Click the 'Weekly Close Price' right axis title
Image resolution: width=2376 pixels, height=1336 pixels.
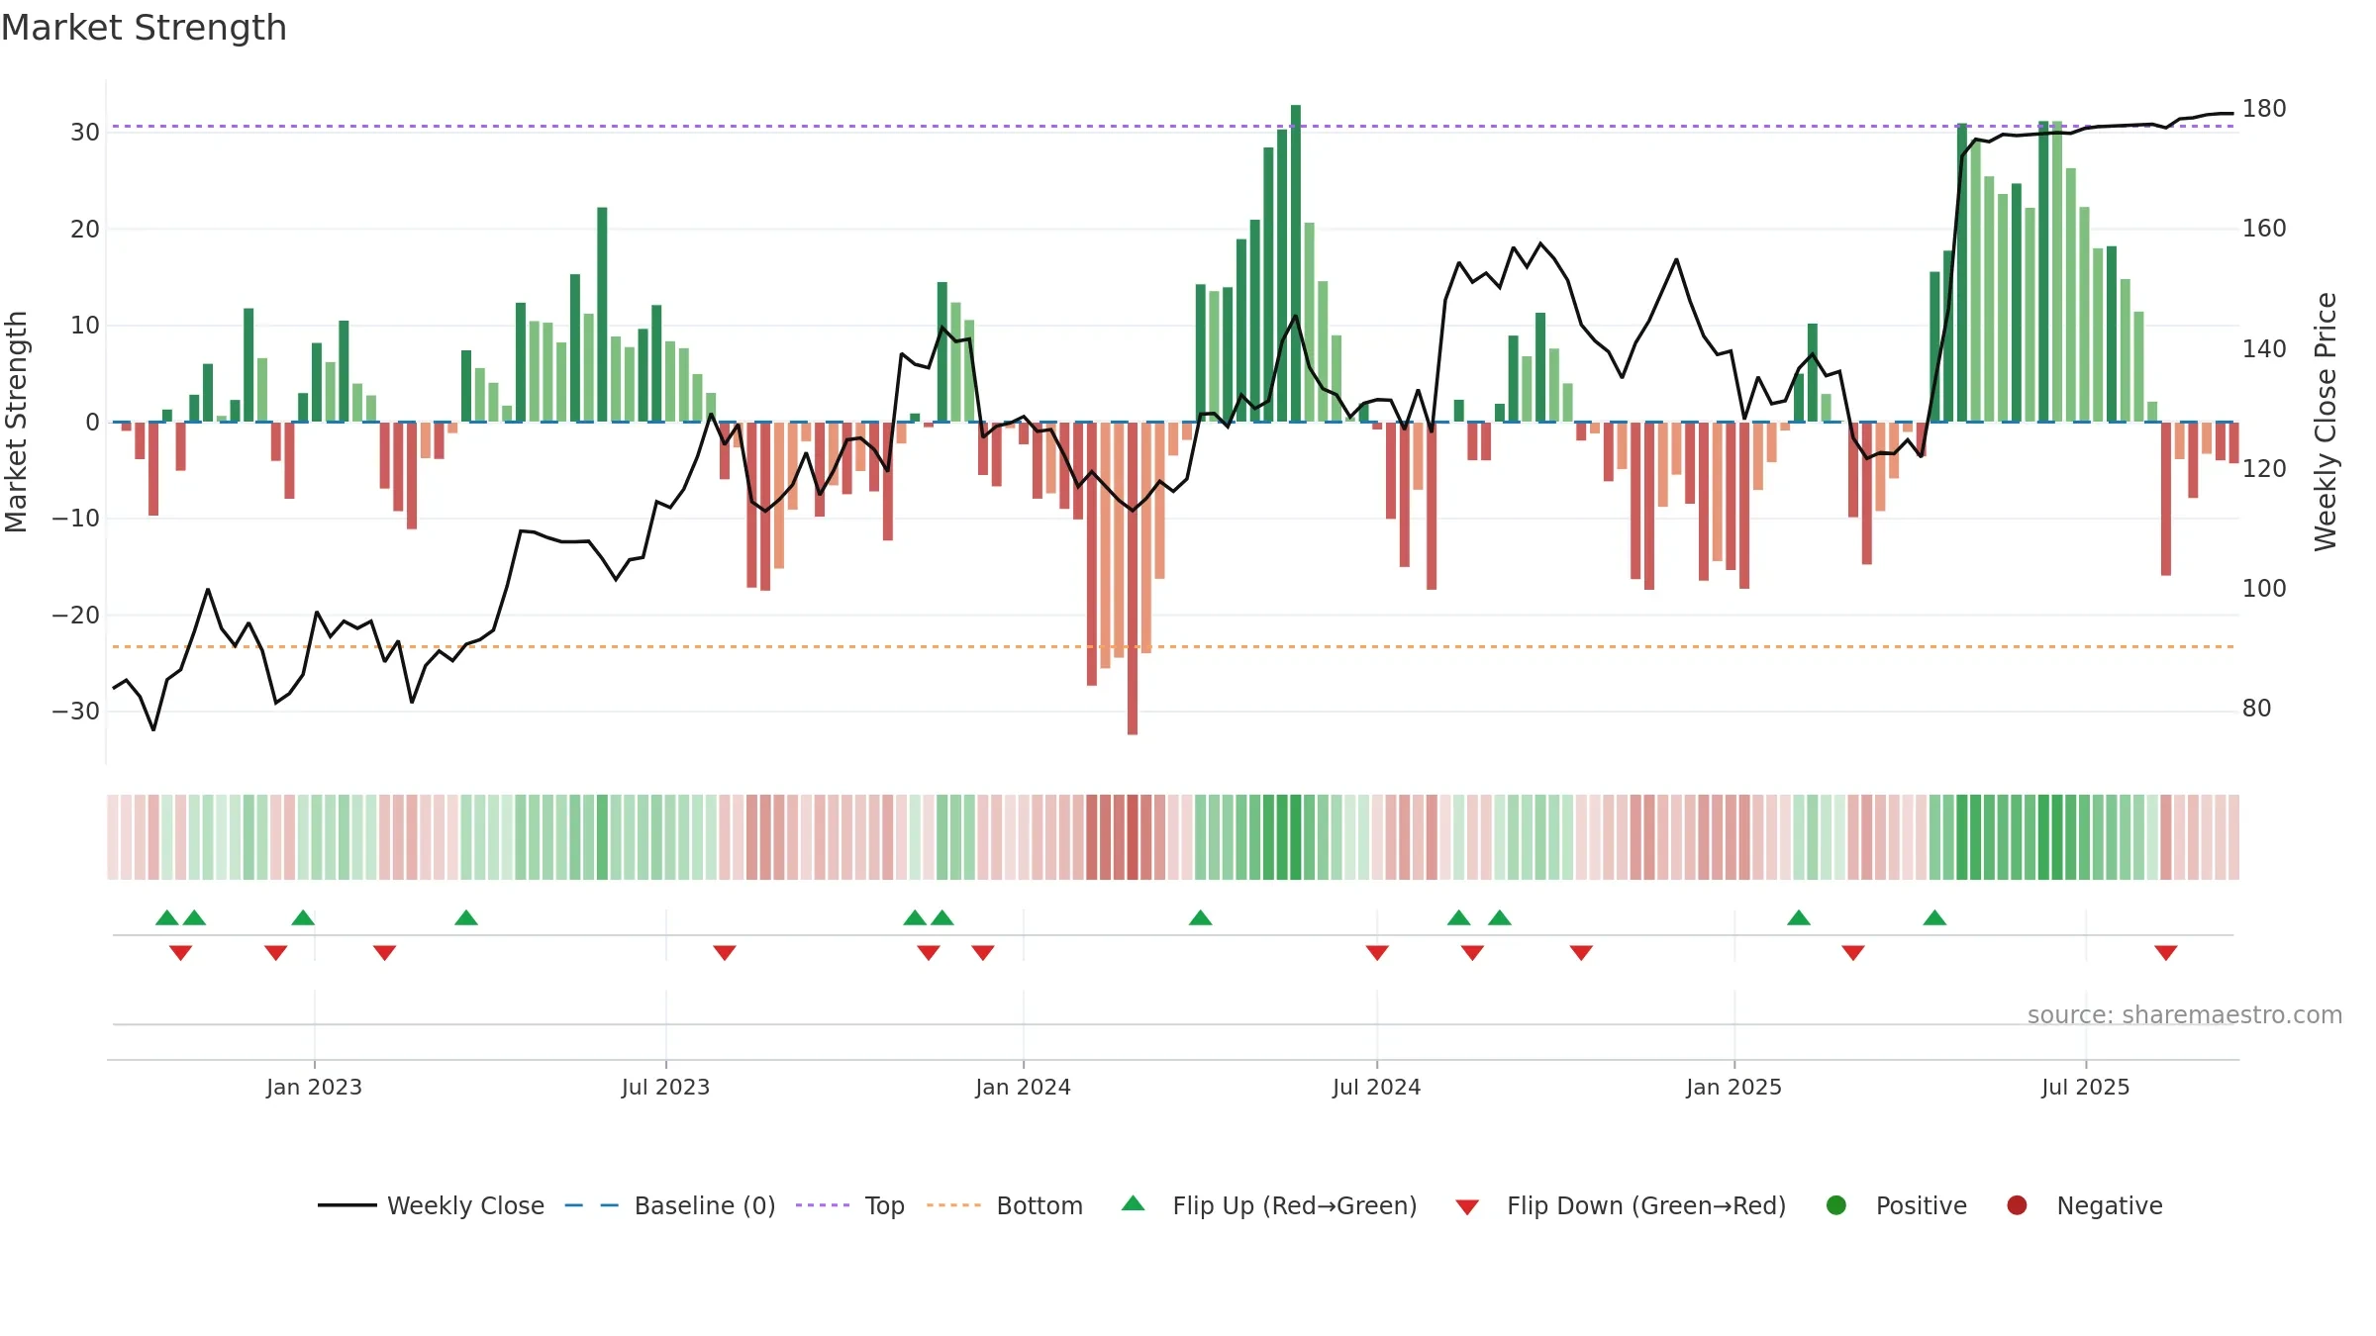coord(2325,422)
